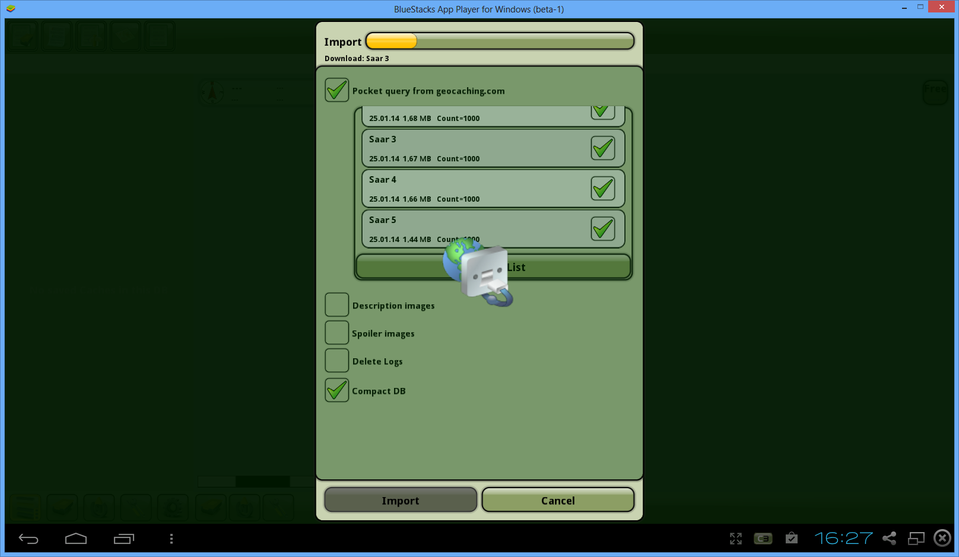Click the Import button
The width and height of the screenshot is (959, 557).
click(401, 500)
